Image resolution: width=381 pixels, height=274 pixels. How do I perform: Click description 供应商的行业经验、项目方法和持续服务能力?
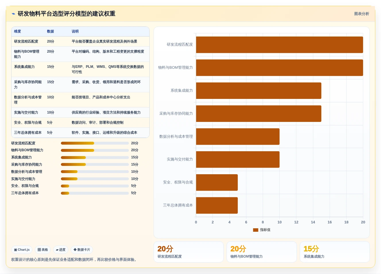coord(106,112)
